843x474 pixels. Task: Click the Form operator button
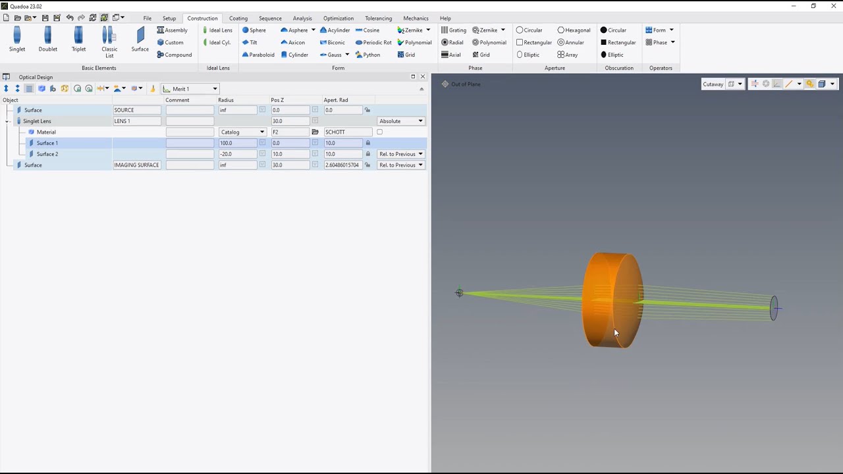point(655,30)
